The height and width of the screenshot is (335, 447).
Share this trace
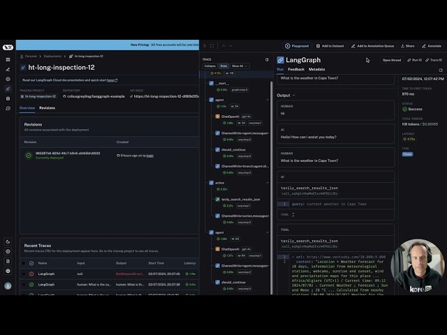(407, 46)
